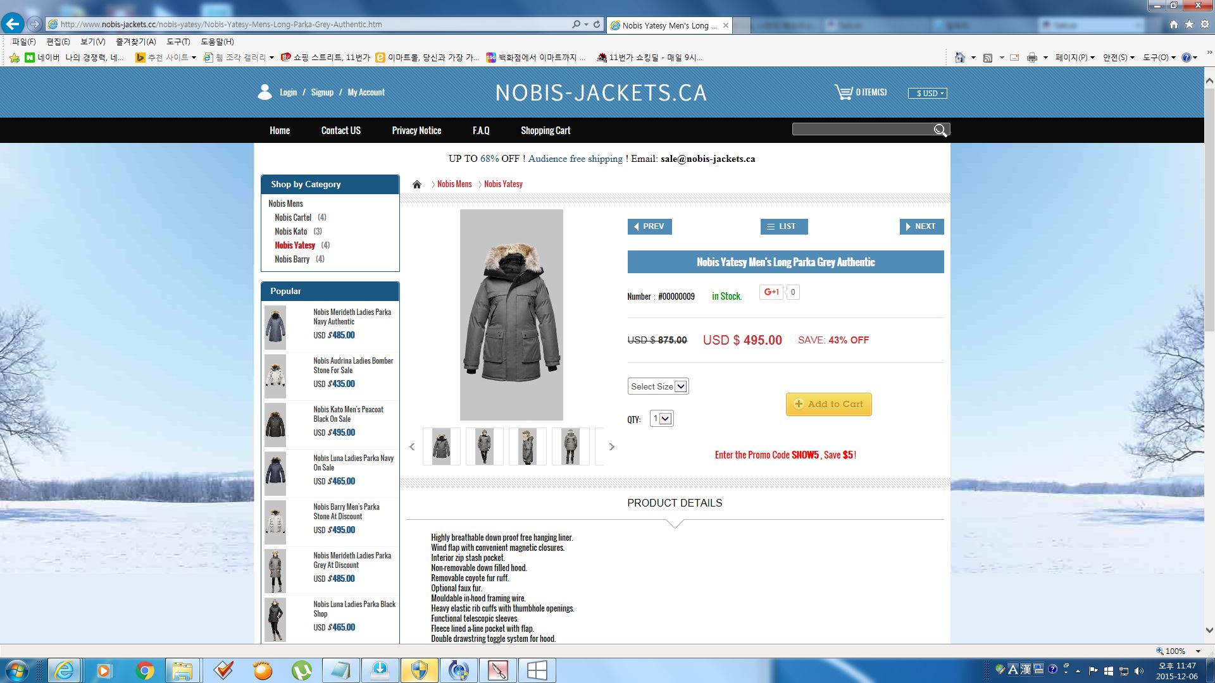Click page scrollbar down arrow
The height and width of the screenshot is (683, 1215).
click(x=1209, y=630)
